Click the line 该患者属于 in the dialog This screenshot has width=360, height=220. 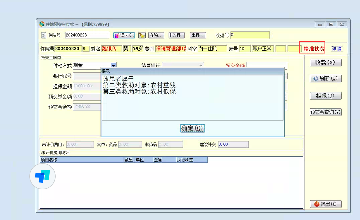point(119,79)
